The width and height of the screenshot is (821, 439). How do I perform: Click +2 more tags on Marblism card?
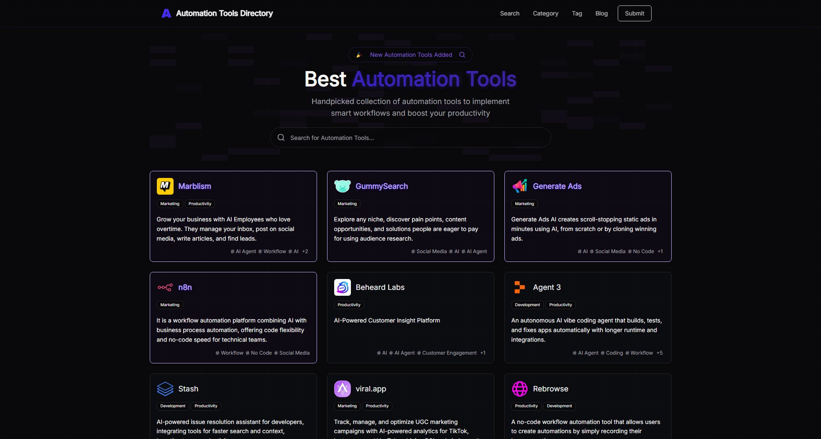305,251
